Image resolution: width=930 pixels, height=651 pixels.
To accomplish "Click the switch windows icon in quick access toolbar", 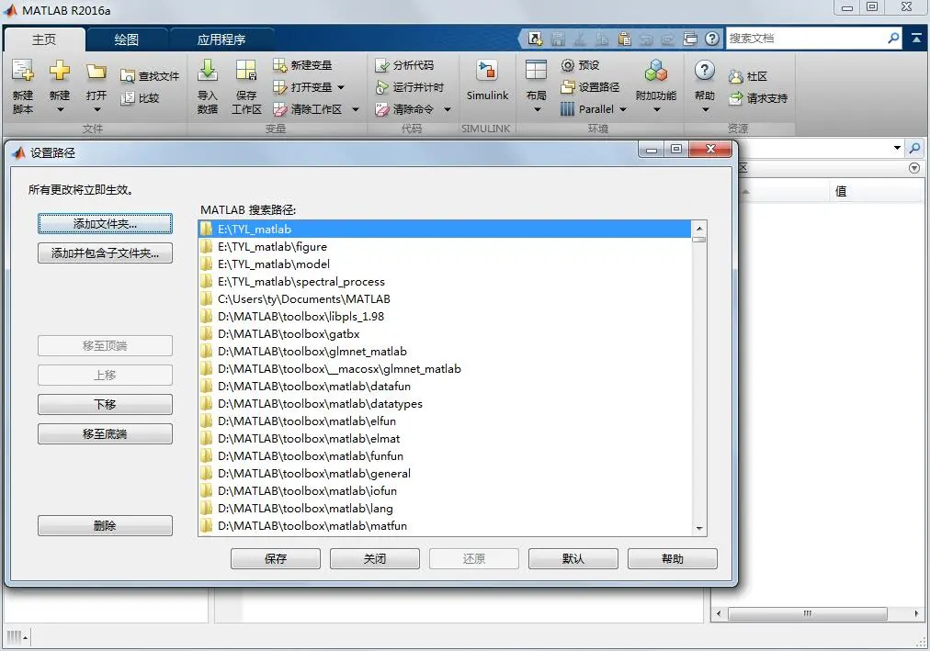I will tap(690, 39).
